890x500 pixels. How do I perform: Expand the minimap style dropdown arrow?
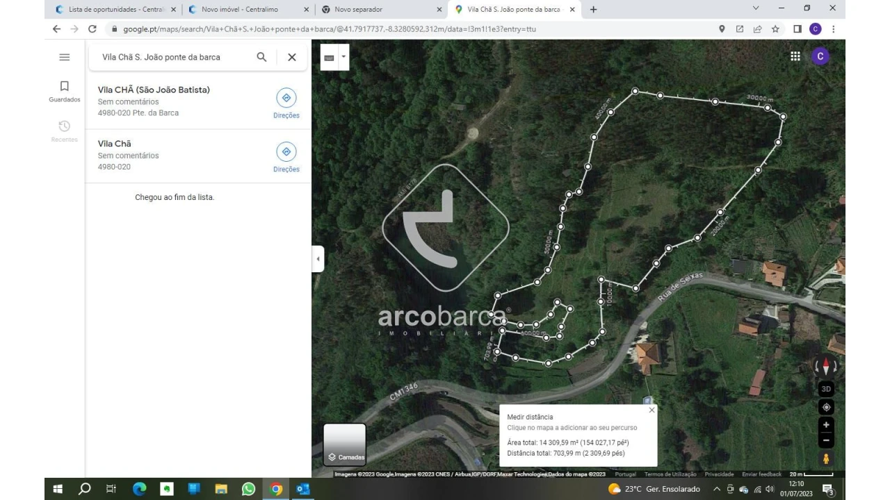tap(343, 57)
